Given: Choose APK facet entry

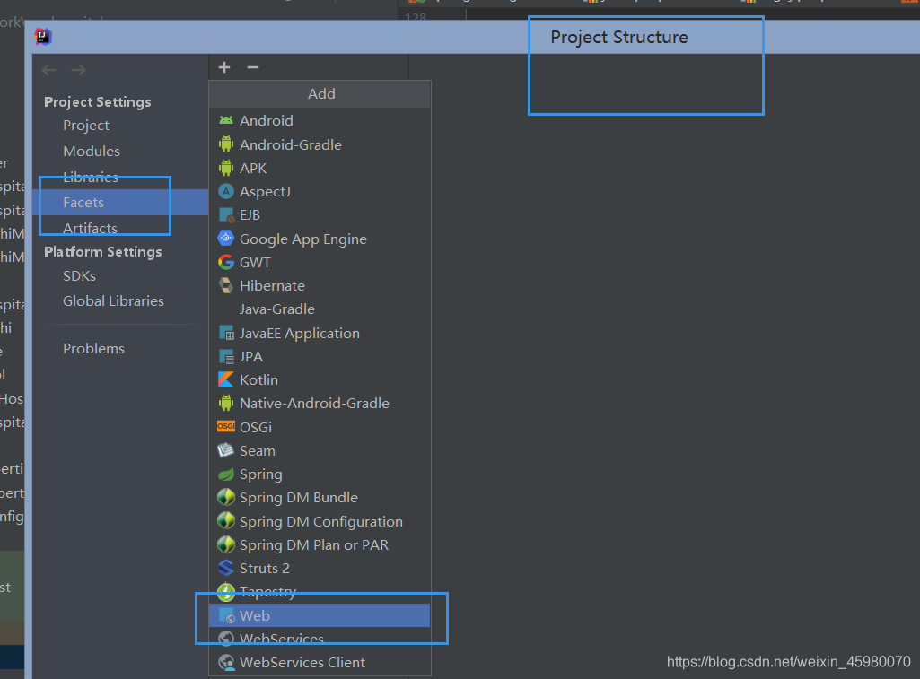Looking at the screenshot, I should 320,168.
